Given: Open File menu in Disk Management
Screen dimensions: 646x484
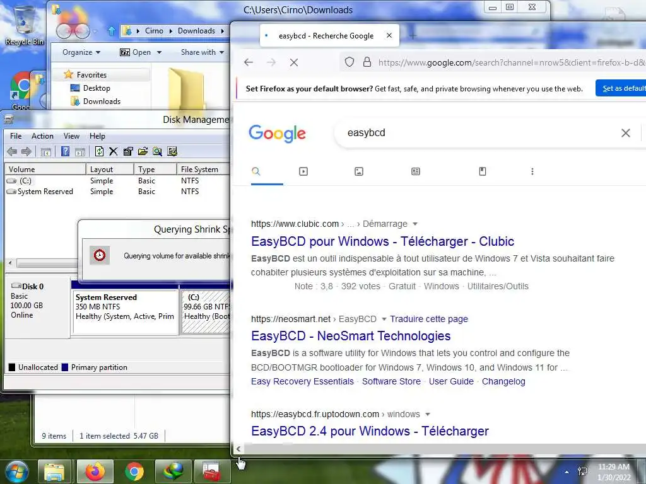Looking at the screenshot, I should [16, 136].
